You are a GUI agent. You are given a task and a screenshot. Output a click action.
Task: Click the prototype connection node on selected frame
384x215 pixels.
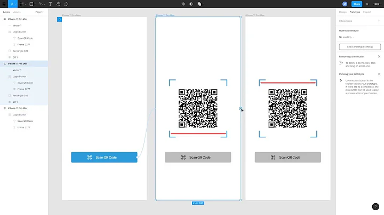[241, 108]
